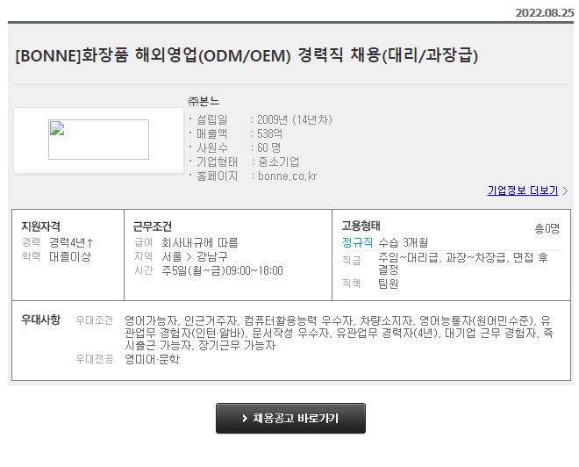Click the homepage text bonne.co.kr
This screenshot has height=467, width=579.
(x=287, y=176)
